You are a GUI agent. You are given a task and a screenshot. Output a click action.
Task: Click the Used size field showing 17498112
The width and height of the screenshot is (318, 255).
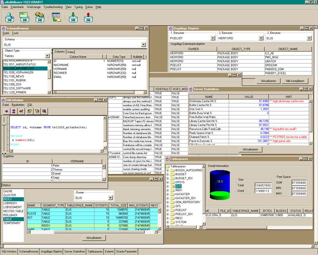click(x=263, y=191)
